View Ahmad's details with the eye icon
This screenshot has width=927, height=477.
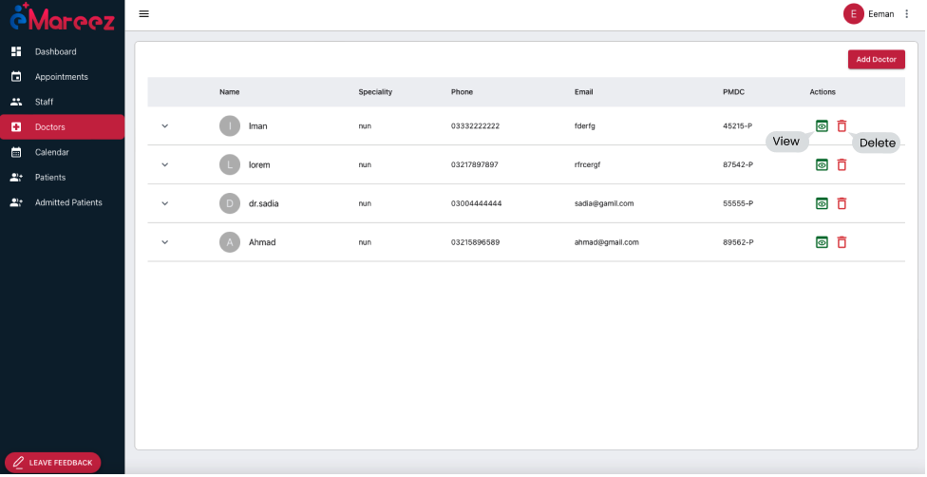822,242
